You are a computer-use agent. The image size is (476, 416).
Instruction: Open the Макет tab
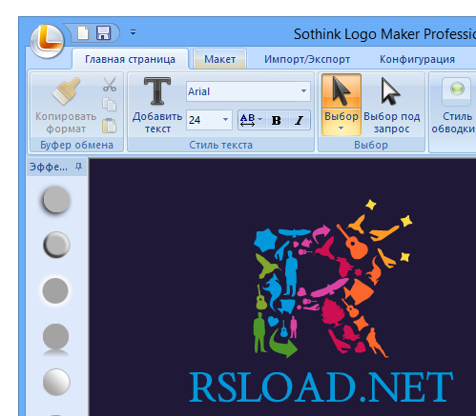pyautogui.click(x=219, y=59)
